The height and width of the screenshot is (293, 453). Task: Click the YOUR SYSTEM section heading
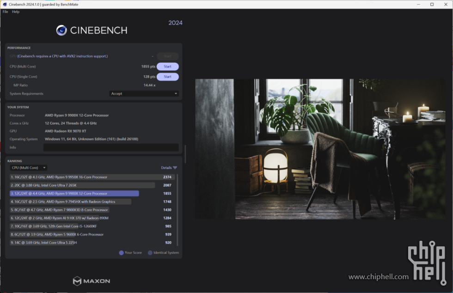click(x=18, y=107)
